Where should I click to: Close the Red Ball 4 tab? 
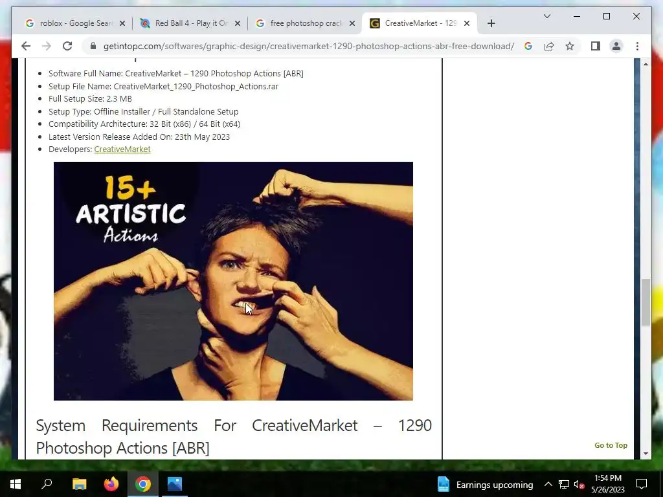pyautogui.click(x=238, y=24)
